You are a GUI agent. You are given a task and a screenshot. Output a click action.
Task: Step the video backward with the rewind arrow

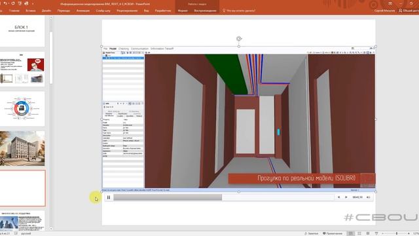(x=338, y=197)
